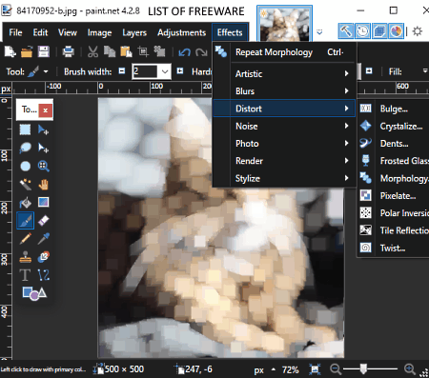Select the Pencil tool
The width and height of the screenshot is (429, 378).
tap(25, 238)
